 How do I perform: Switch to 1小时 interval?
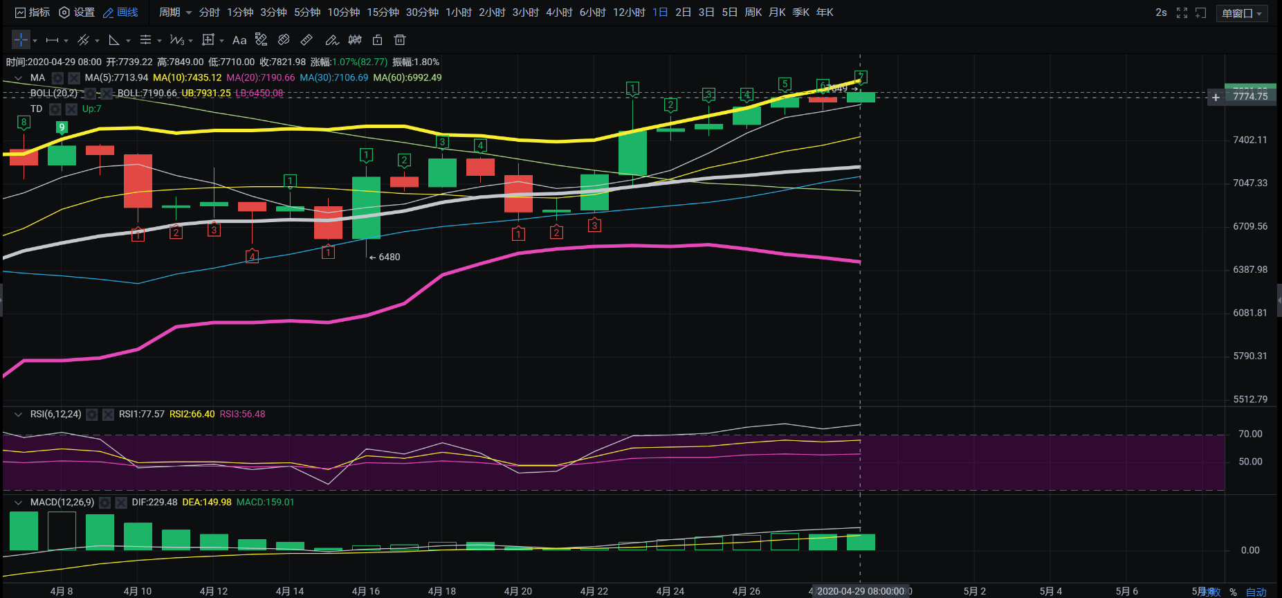(458, 12)
